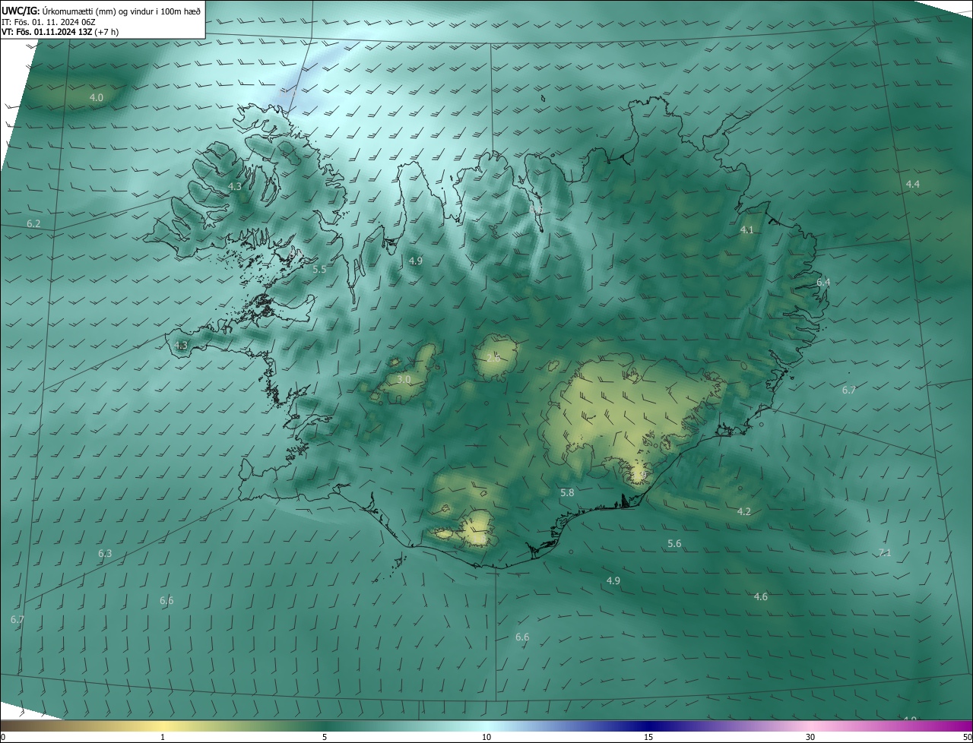Screen dimensions: 973x743
Task: Click the colorbar tick label 5
Action: tap(325, 738)
